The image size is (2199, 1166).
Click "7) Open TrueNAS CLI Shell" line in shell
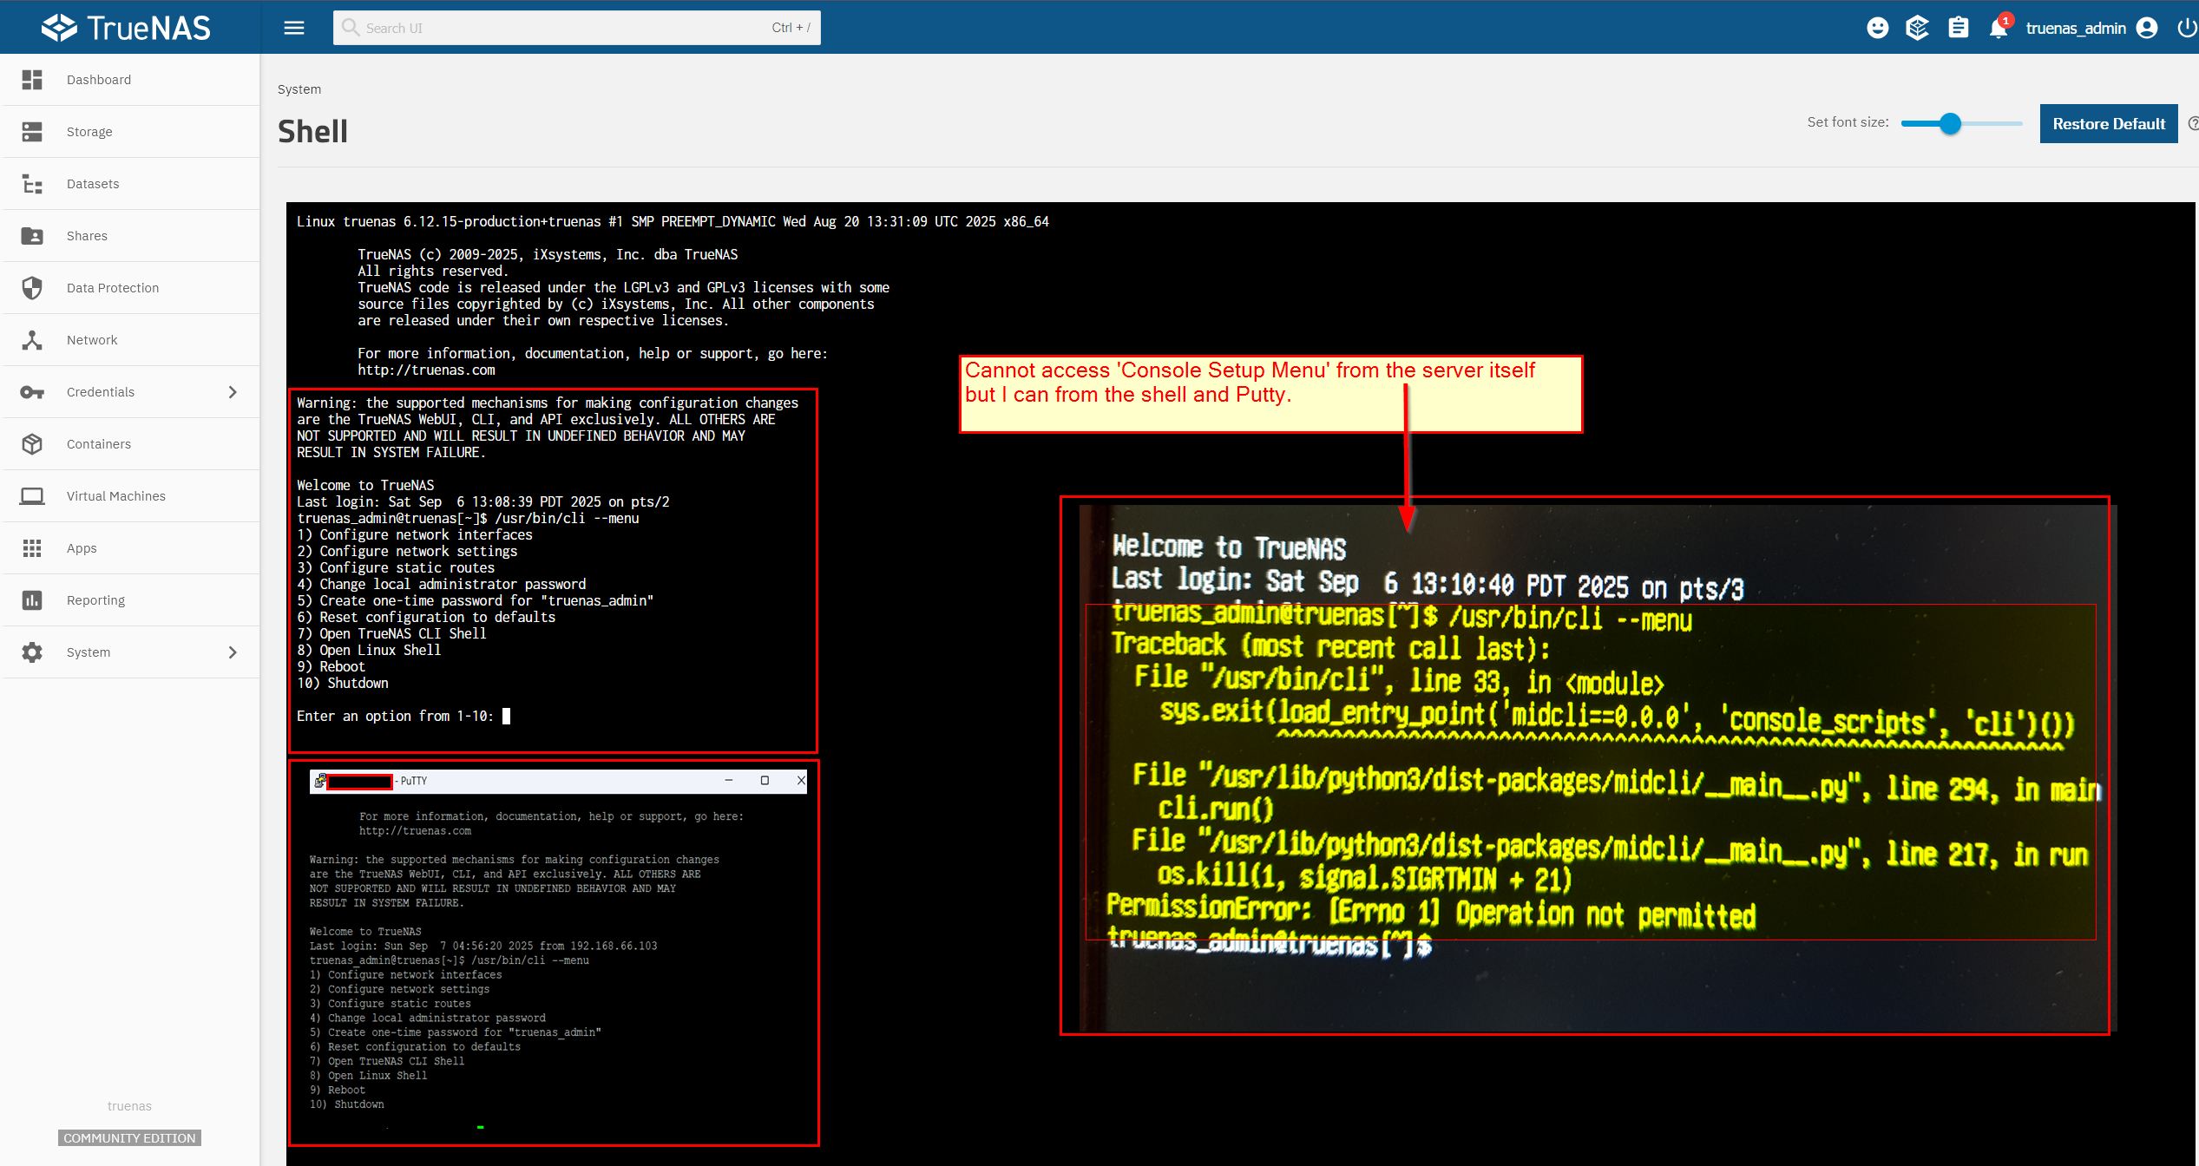coord(391,634)
